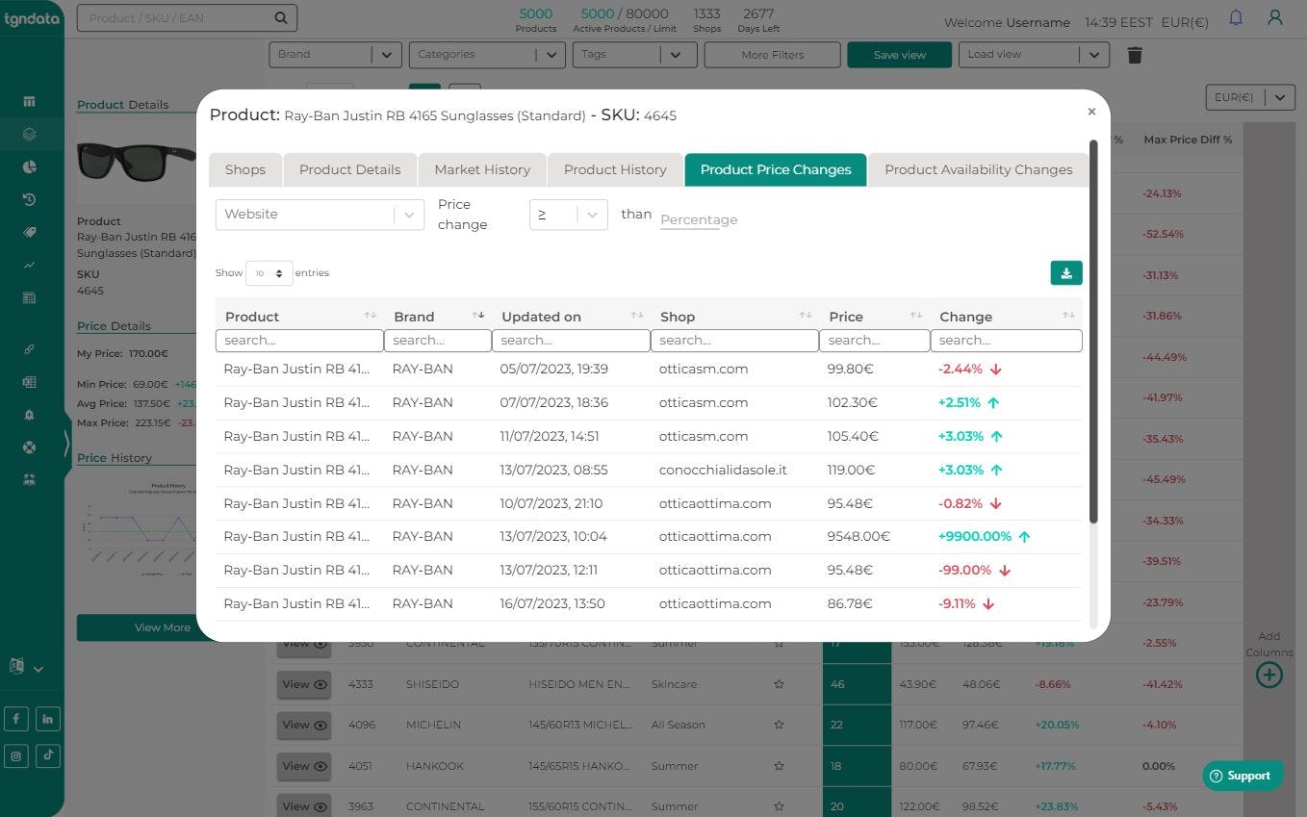Expand the language selector in sidebar
The height and width of the screenshot is (817, 1307).
26,667
